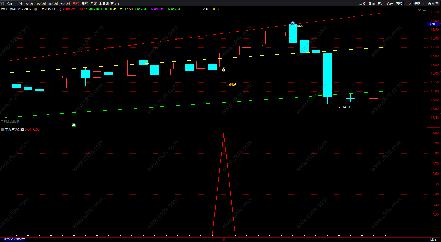Switch to 月线 monthly chart
The height and width of the screenshot is (242, 441).
[94, 4]
